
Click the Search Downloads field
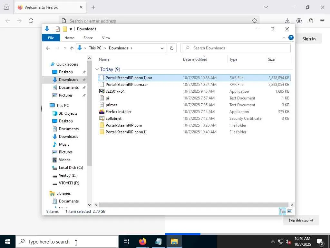click(x=236, y=48)
